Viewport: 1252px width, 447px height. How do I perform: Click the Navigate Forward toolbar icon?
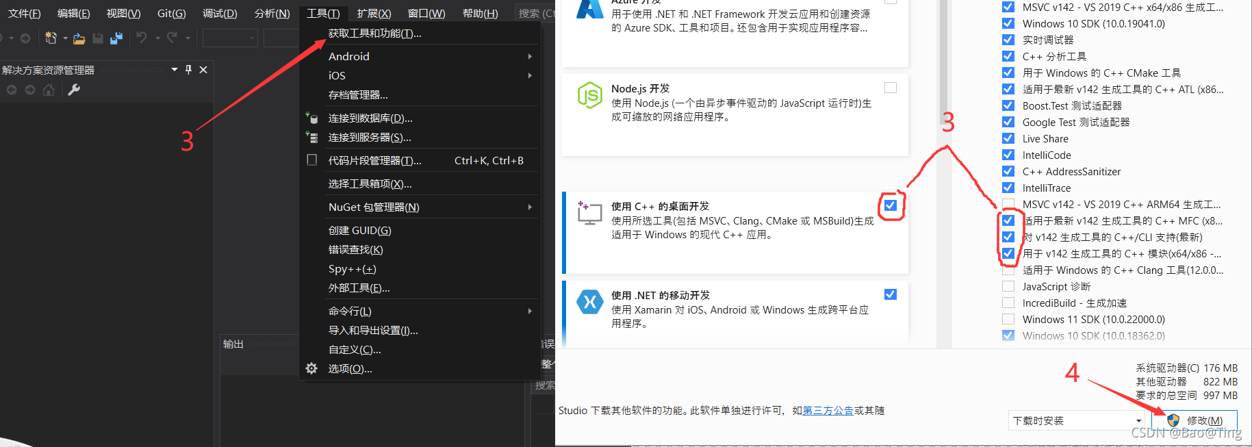tap(25, 38)
